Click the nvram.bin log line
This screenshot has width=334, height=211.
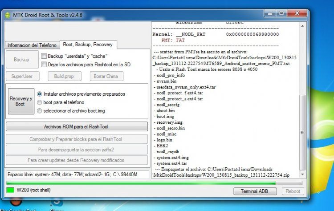pos(165,81)
